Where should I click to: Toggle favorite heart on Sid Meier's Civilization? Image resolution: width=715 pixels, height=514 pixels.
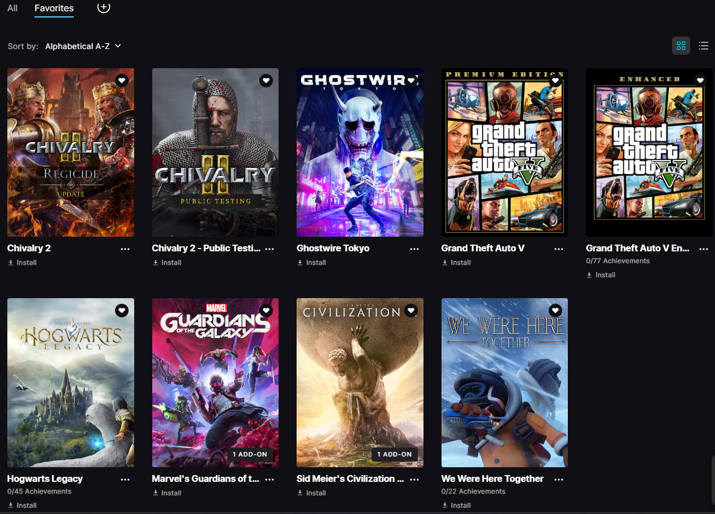point(411,311)
